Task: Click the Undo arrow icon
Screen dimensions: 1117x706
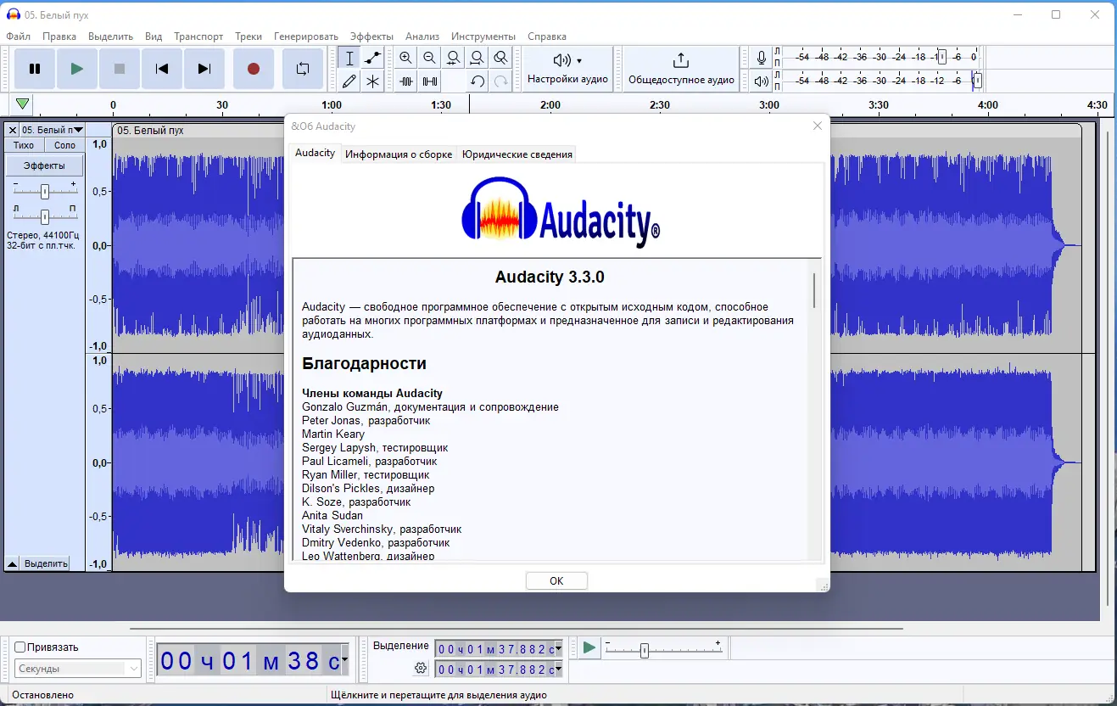Action: [x=478, y=81]
